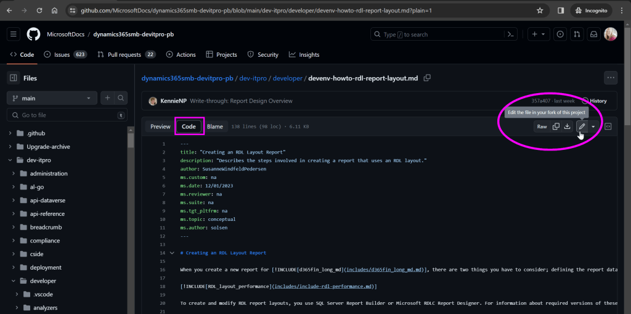Search this repository's files icon
This screenshot has height=314, width=631.
[x=121, y=98]
